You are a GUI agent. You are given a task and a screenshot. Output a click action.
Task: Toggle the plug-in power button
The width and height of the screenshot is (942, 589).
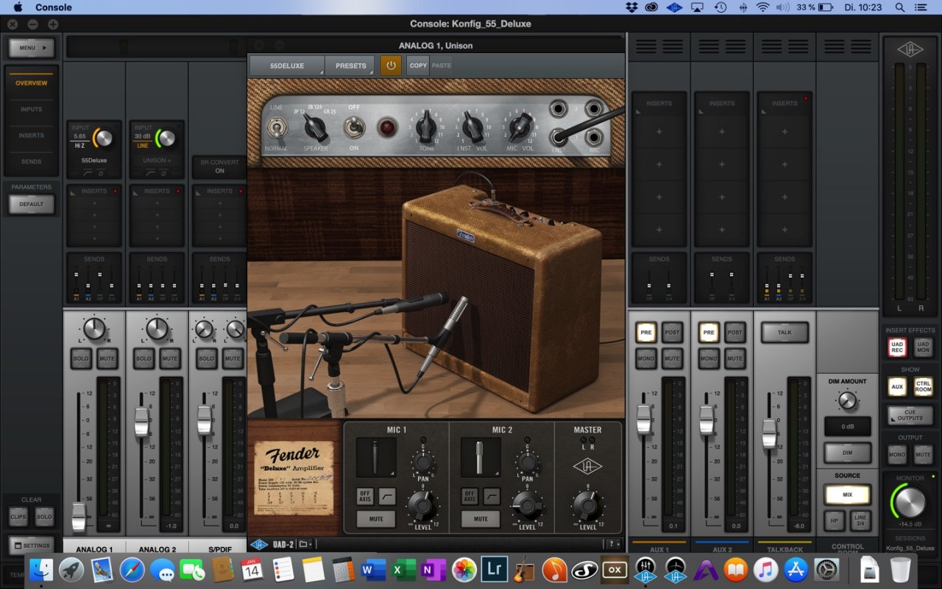click(390, 66)
